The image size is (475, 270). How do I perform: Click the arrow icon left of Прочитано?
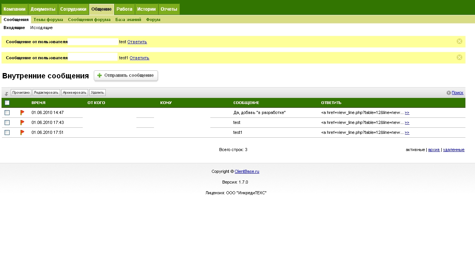(x=7, y=93)
